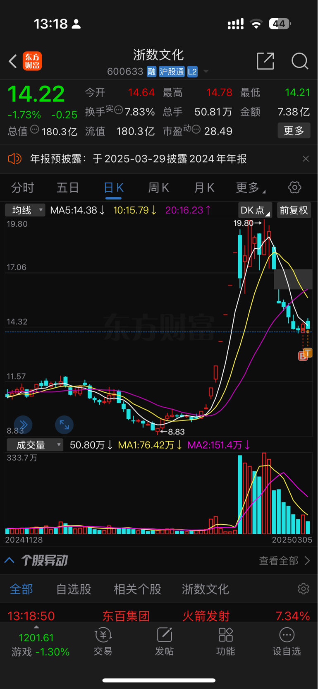Tap the stock code 600633
Image resolution: width=318 pixels, height=689 pixels.
click(x=125, y=72)
